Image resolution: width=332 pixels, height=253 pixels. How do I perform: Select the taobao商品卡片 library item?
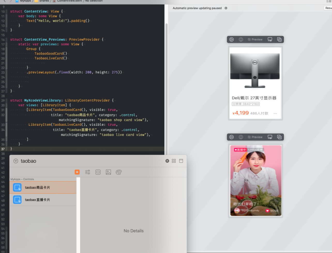(43, 187)
